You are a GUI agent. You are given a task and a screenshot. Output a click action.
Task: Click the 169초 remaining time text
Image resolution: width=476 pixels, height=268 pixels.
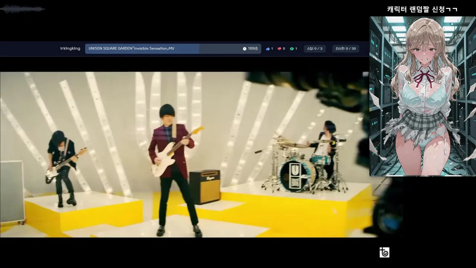pyautogui.click(x=253, y=49)
